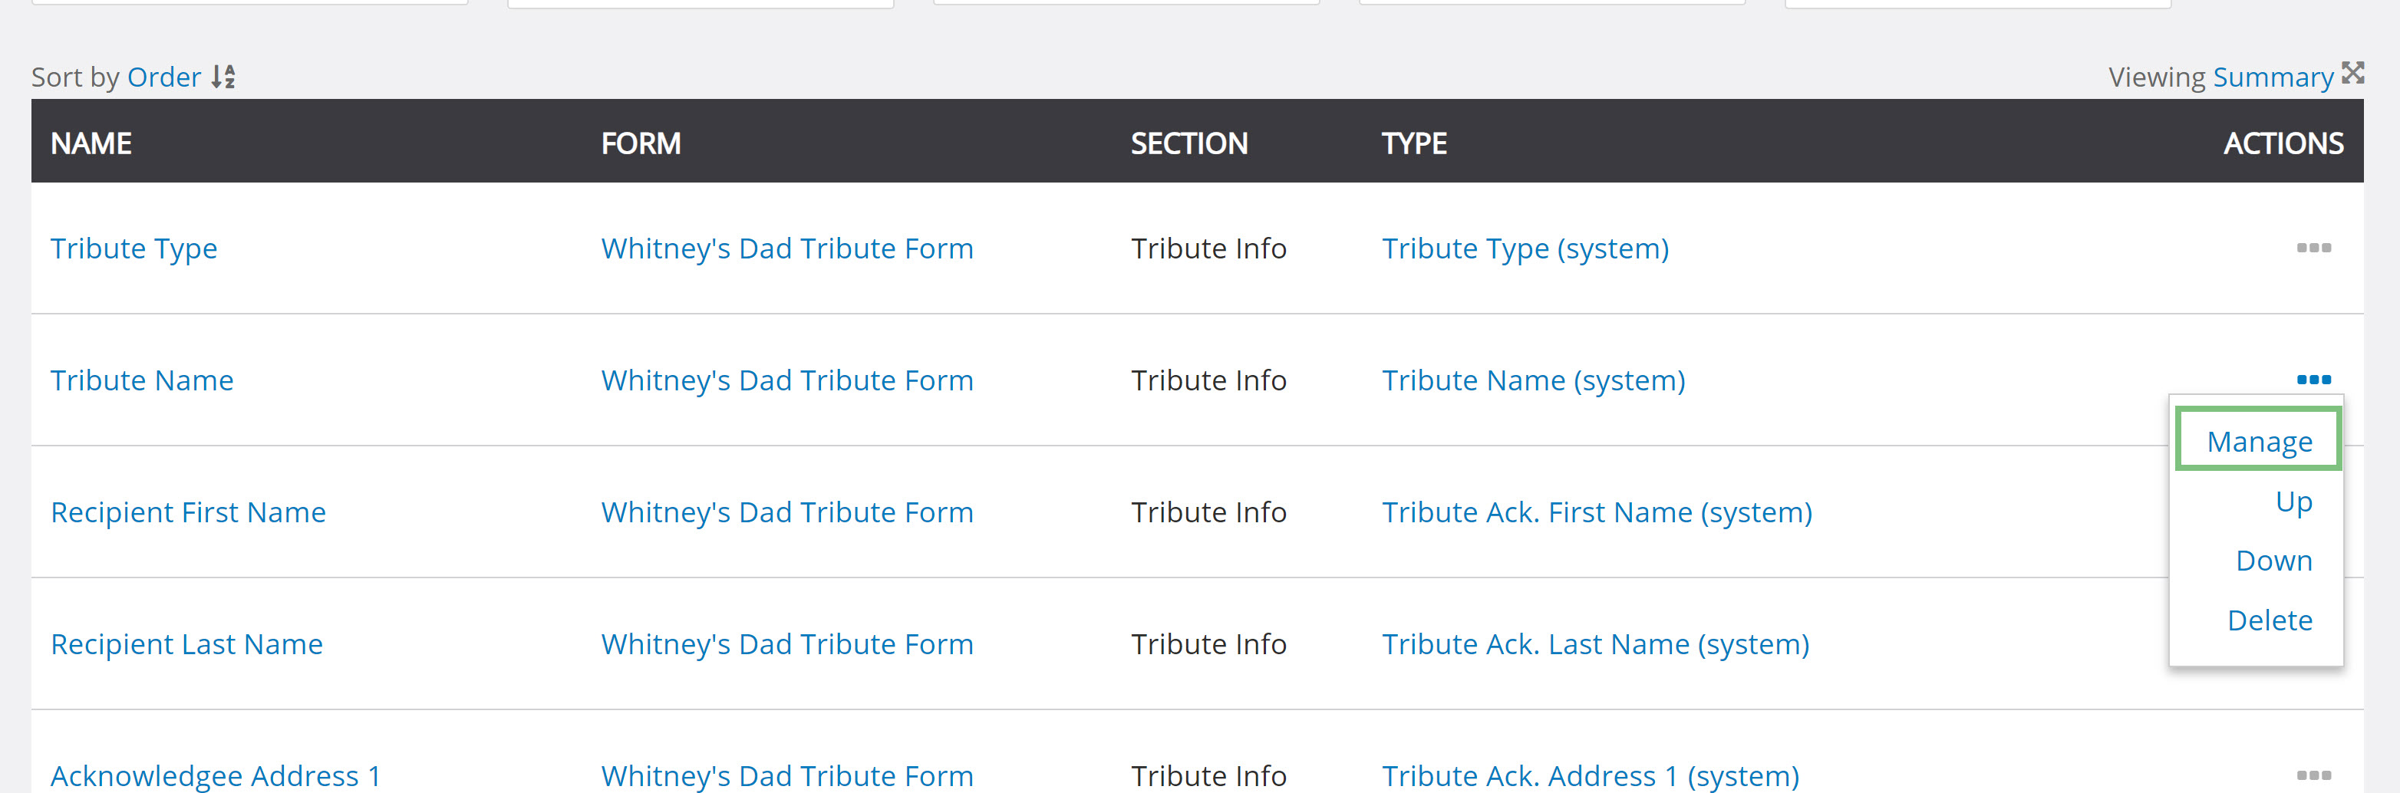This screenshot has height=793, width=2400.
Task: Click Tribute Ack. Last Name (system) link
Action: tap(1594, 644)
